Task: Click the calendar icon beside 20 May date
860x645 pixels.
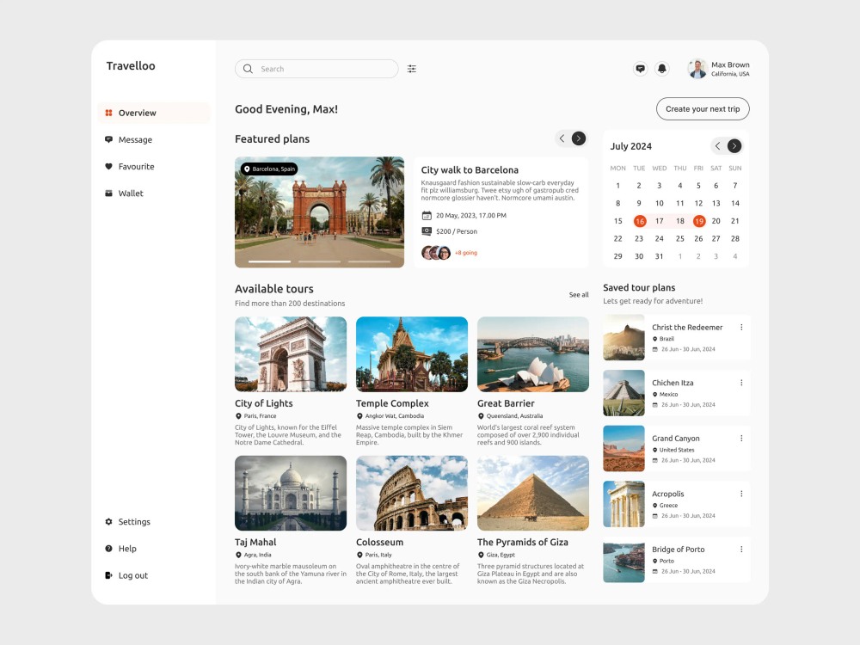Action: [x=427, y=216]
